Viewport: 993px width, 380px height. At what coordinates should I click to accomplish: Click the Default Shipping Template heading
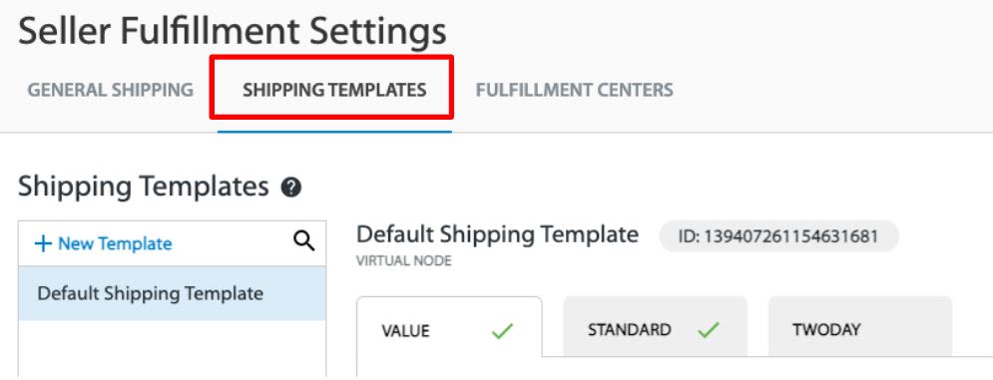pyautogui.click(x=497, y=234)
